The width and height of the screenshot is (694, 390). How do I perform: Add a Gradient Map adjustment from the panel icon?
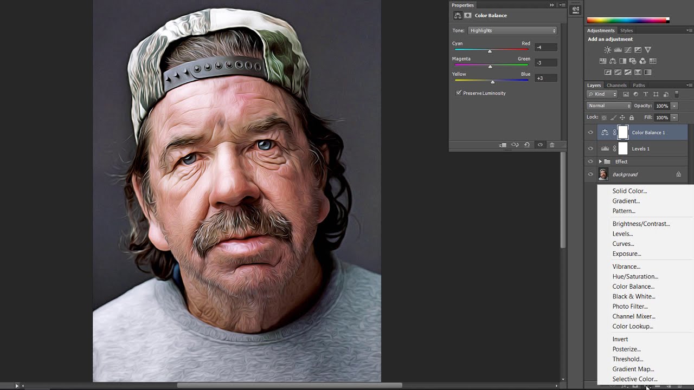648,72
